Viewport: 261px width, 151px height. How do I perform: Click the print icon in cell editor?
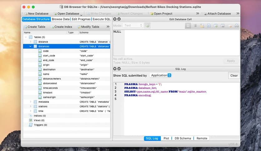(x=237, y=26)
